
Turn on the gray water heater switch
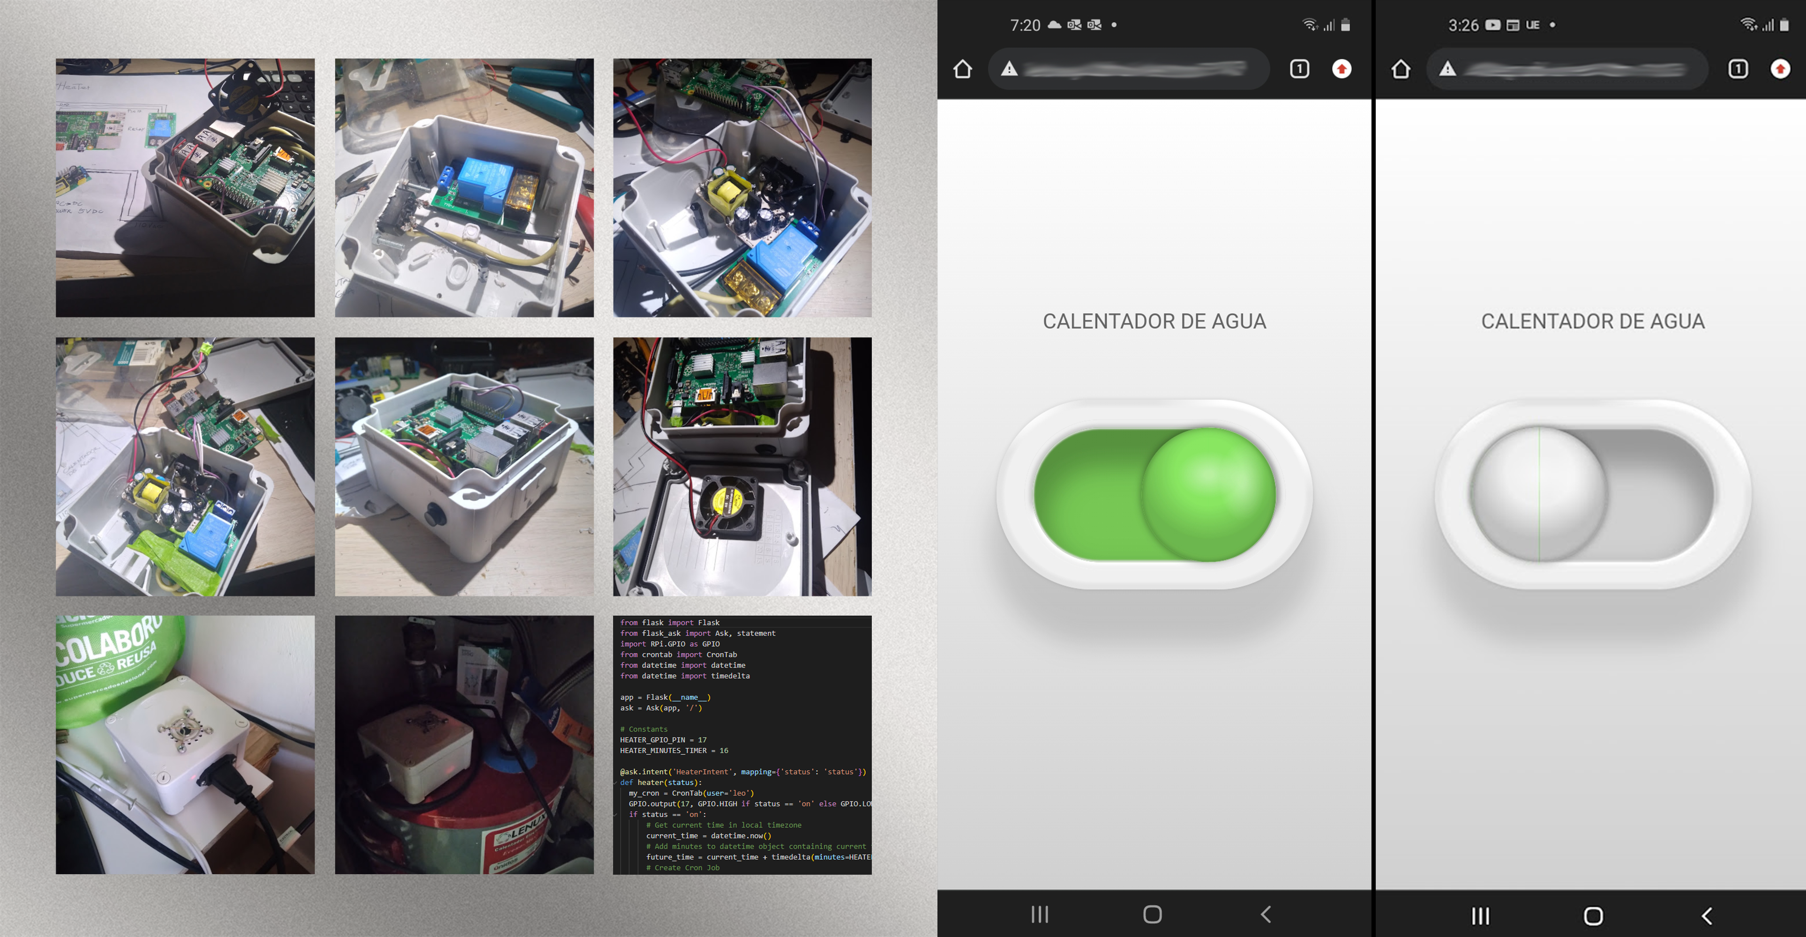[1592, 494]
